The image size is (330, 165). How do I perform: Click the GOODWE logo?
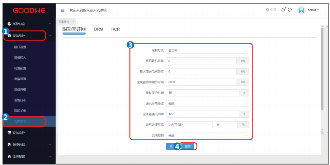pos(29,10)
